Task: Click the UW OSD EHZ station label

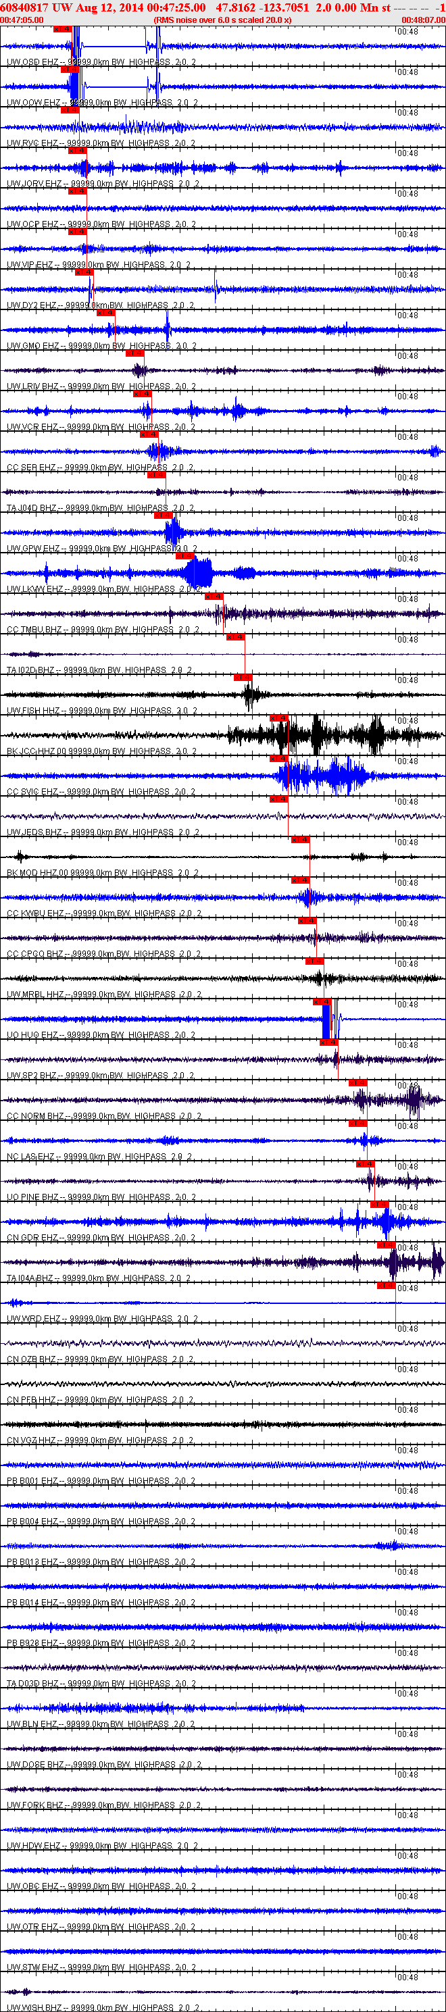Action: click(101, 61)
